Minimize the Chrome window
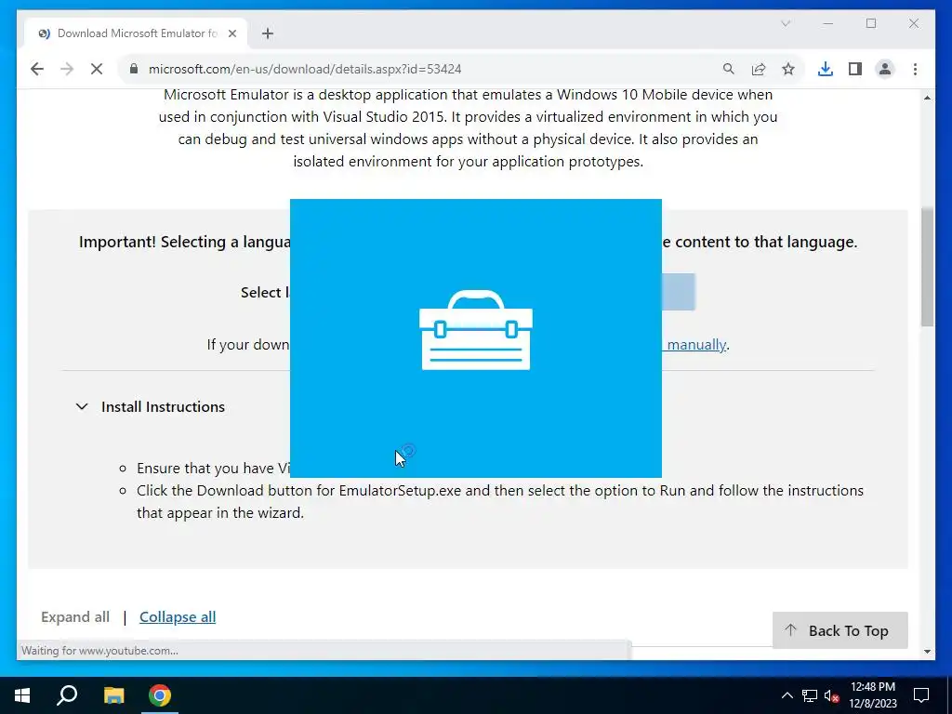952x714 pixels. 828,23
